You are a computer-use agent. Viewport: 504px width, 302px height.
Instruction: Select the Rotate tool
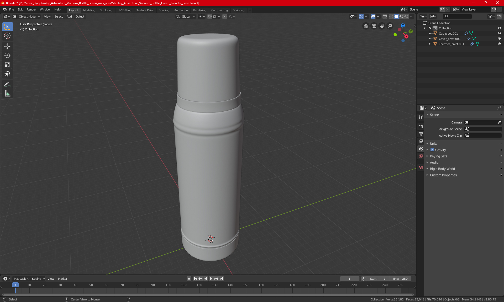(7, 56)
